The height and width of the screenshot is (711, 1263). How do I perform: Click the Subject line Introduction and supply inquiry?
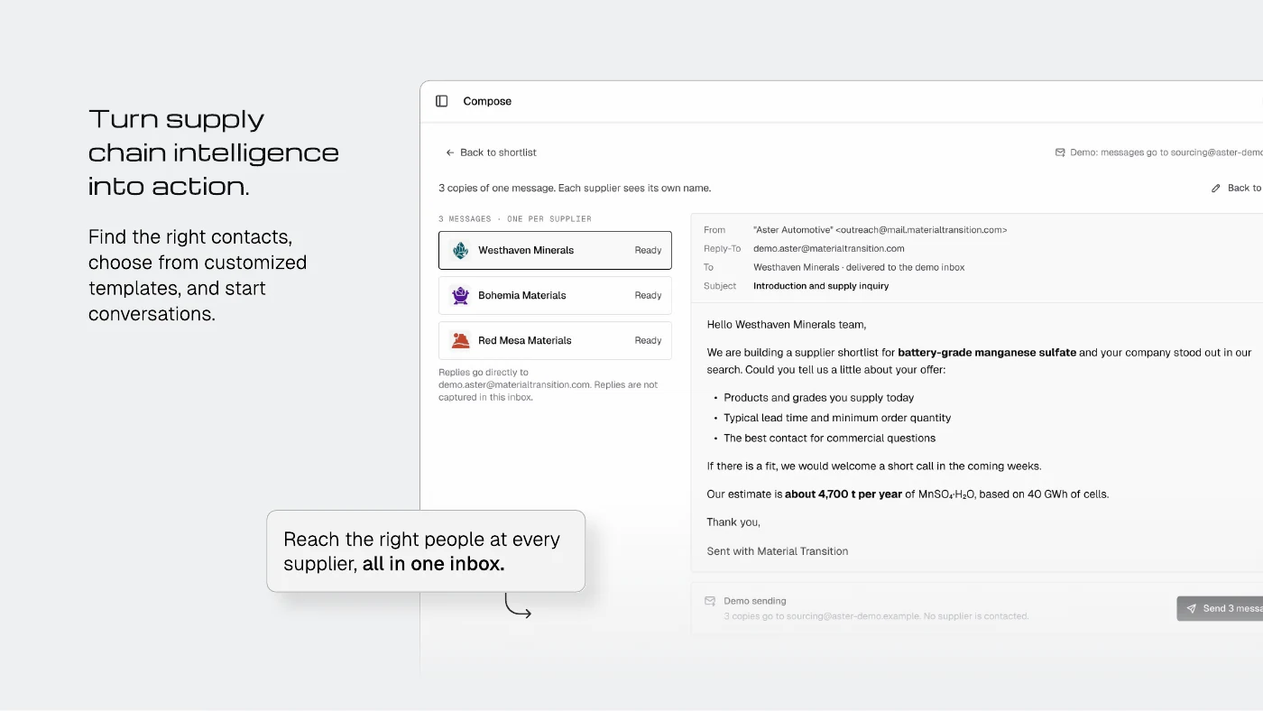coord(821,286)
